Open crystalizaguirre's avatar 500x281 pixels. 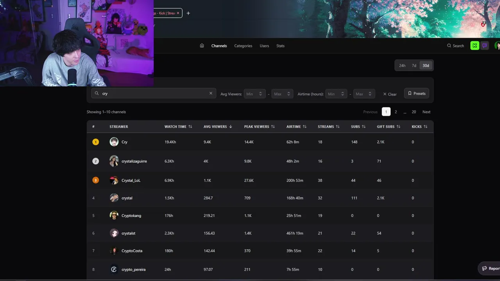click(x=114, y=161)
